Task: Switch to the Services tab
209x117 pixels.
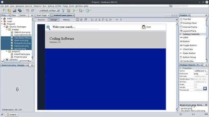Action: pyautogui.click(x=24, y=15)
